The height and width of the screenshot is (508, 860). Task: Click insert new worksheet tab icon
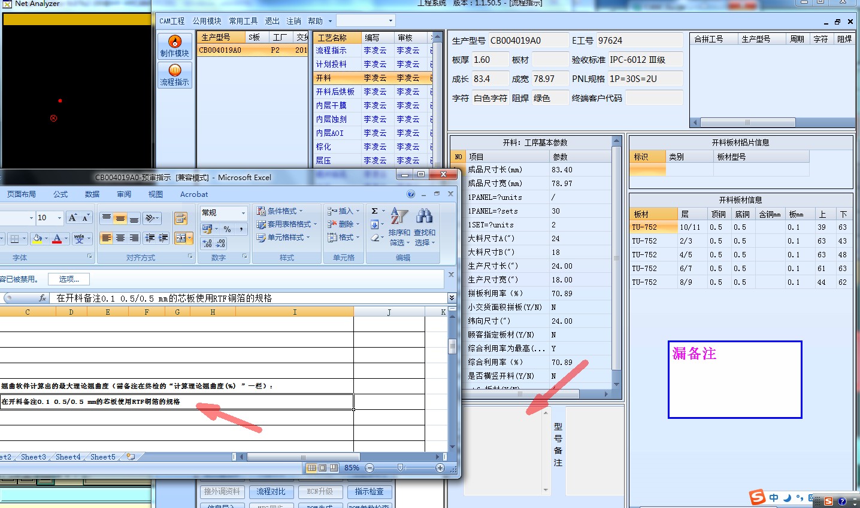[131, 457]
